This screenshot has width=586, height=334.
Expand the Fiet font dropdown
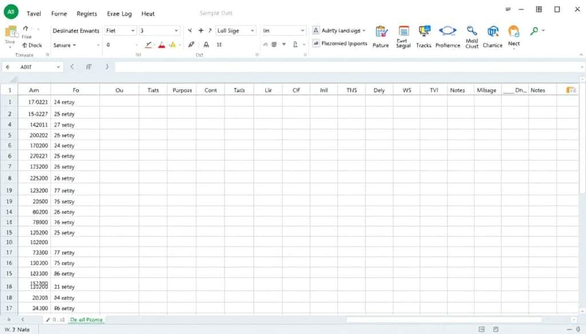(x=133, y=31)
